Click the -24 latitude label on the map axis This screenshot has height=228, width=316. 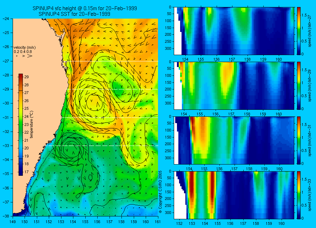coord(6,19)
